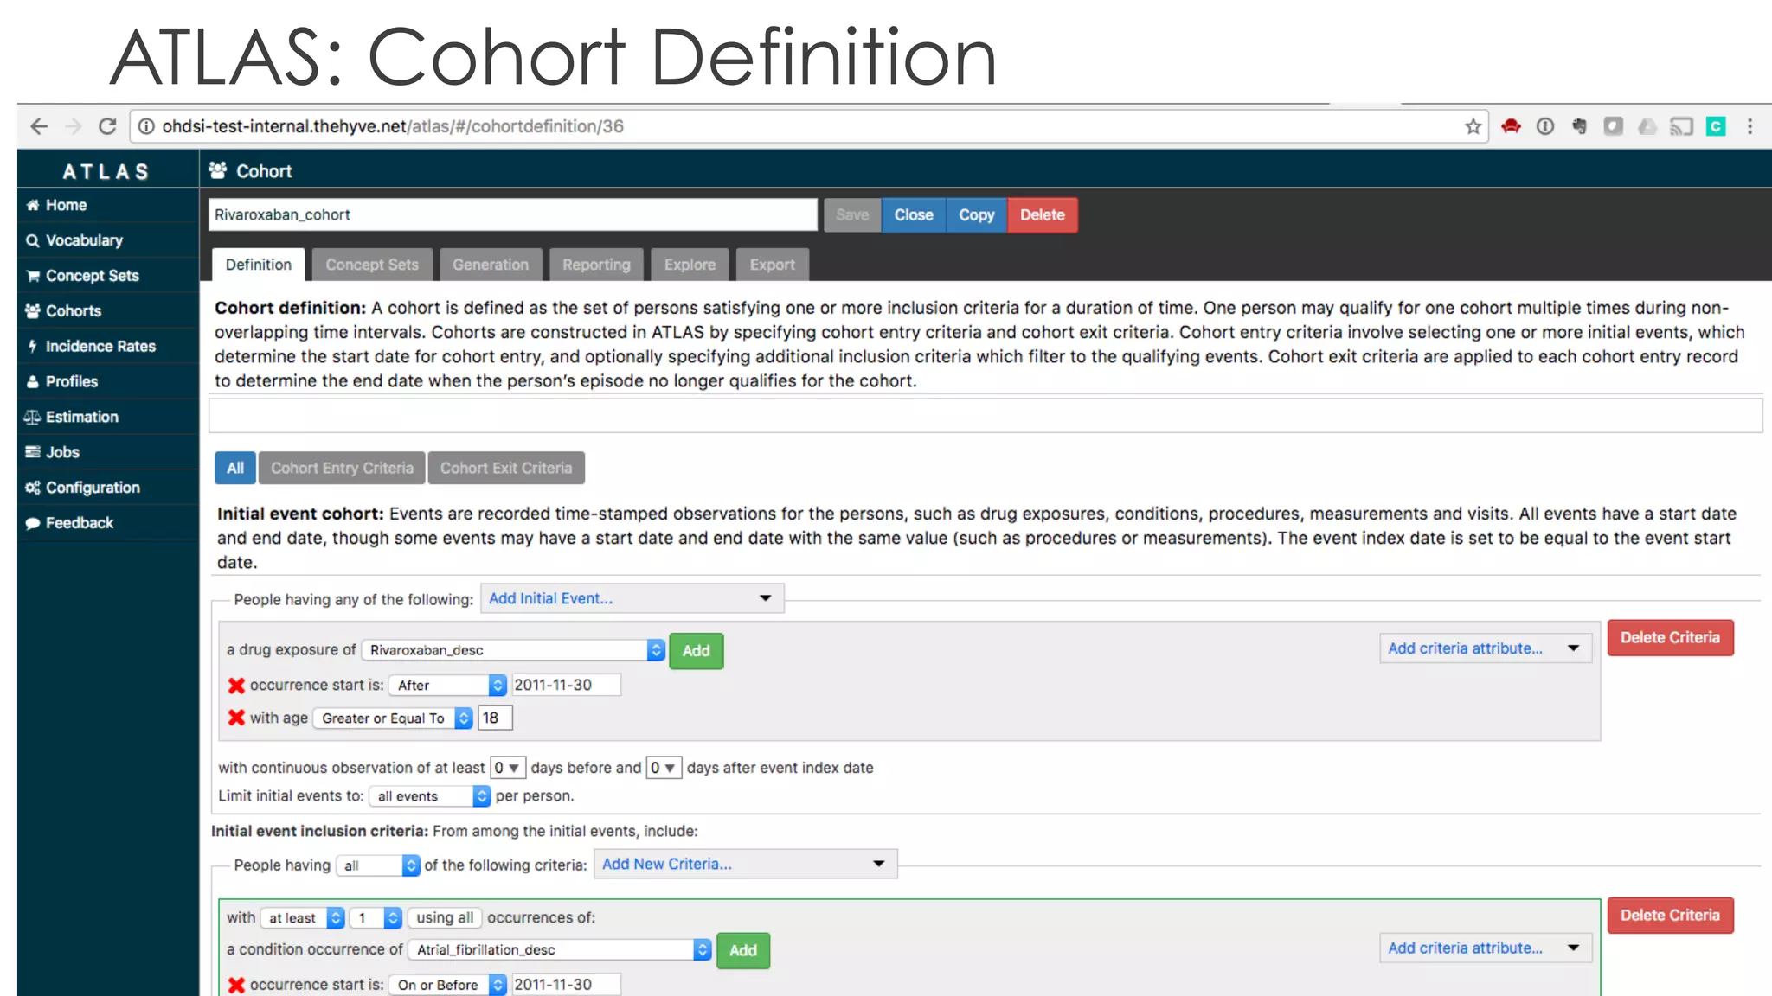Open the Configuration sidebar item
Viewport: 1772px width, 996px height.
click(x=93, y=488)
